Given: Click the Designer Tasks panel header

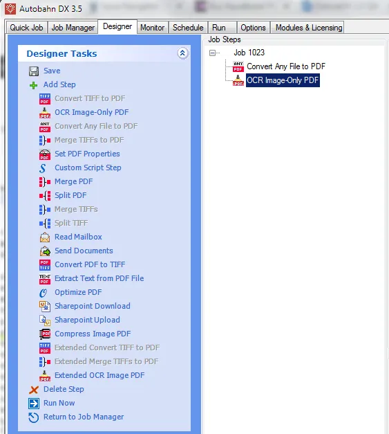Looking at the screenshot, I should pos(104,53).
